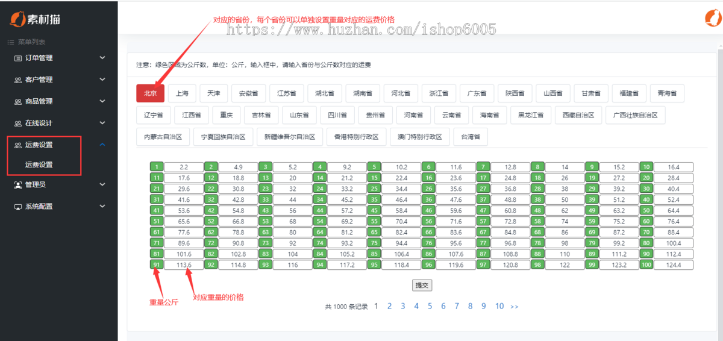Select the 重庆 province button
The width and height of the screenshot is (723, 341).
point(227,115)
